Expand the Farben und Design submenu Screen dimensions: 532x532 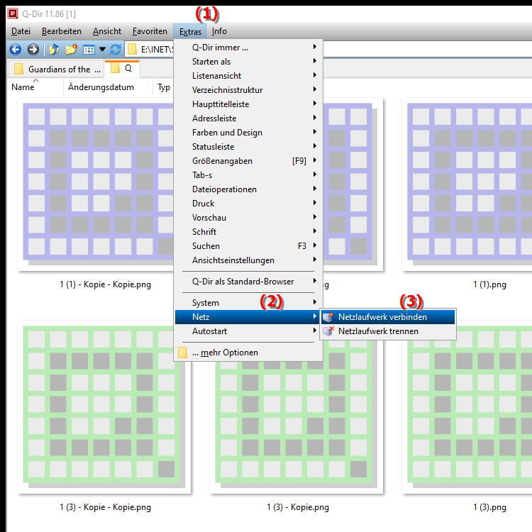pos(248,133)
